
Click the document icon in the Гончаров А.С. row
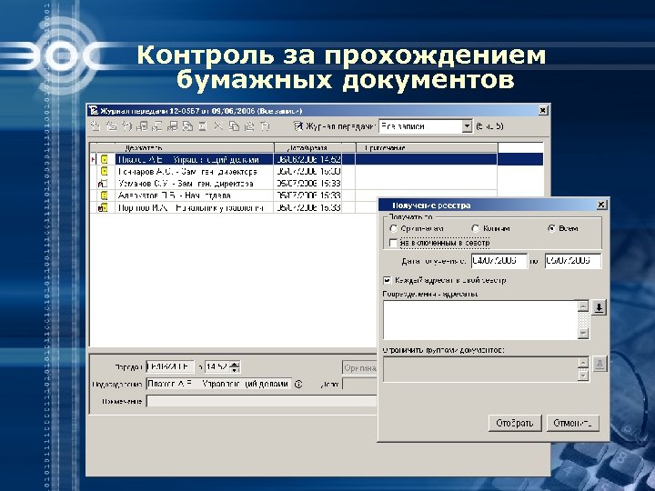105,171
